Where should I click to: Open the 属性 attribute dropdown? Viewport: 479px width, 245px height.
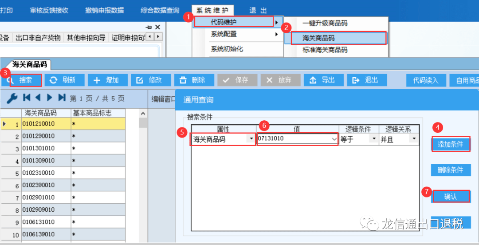251,139
